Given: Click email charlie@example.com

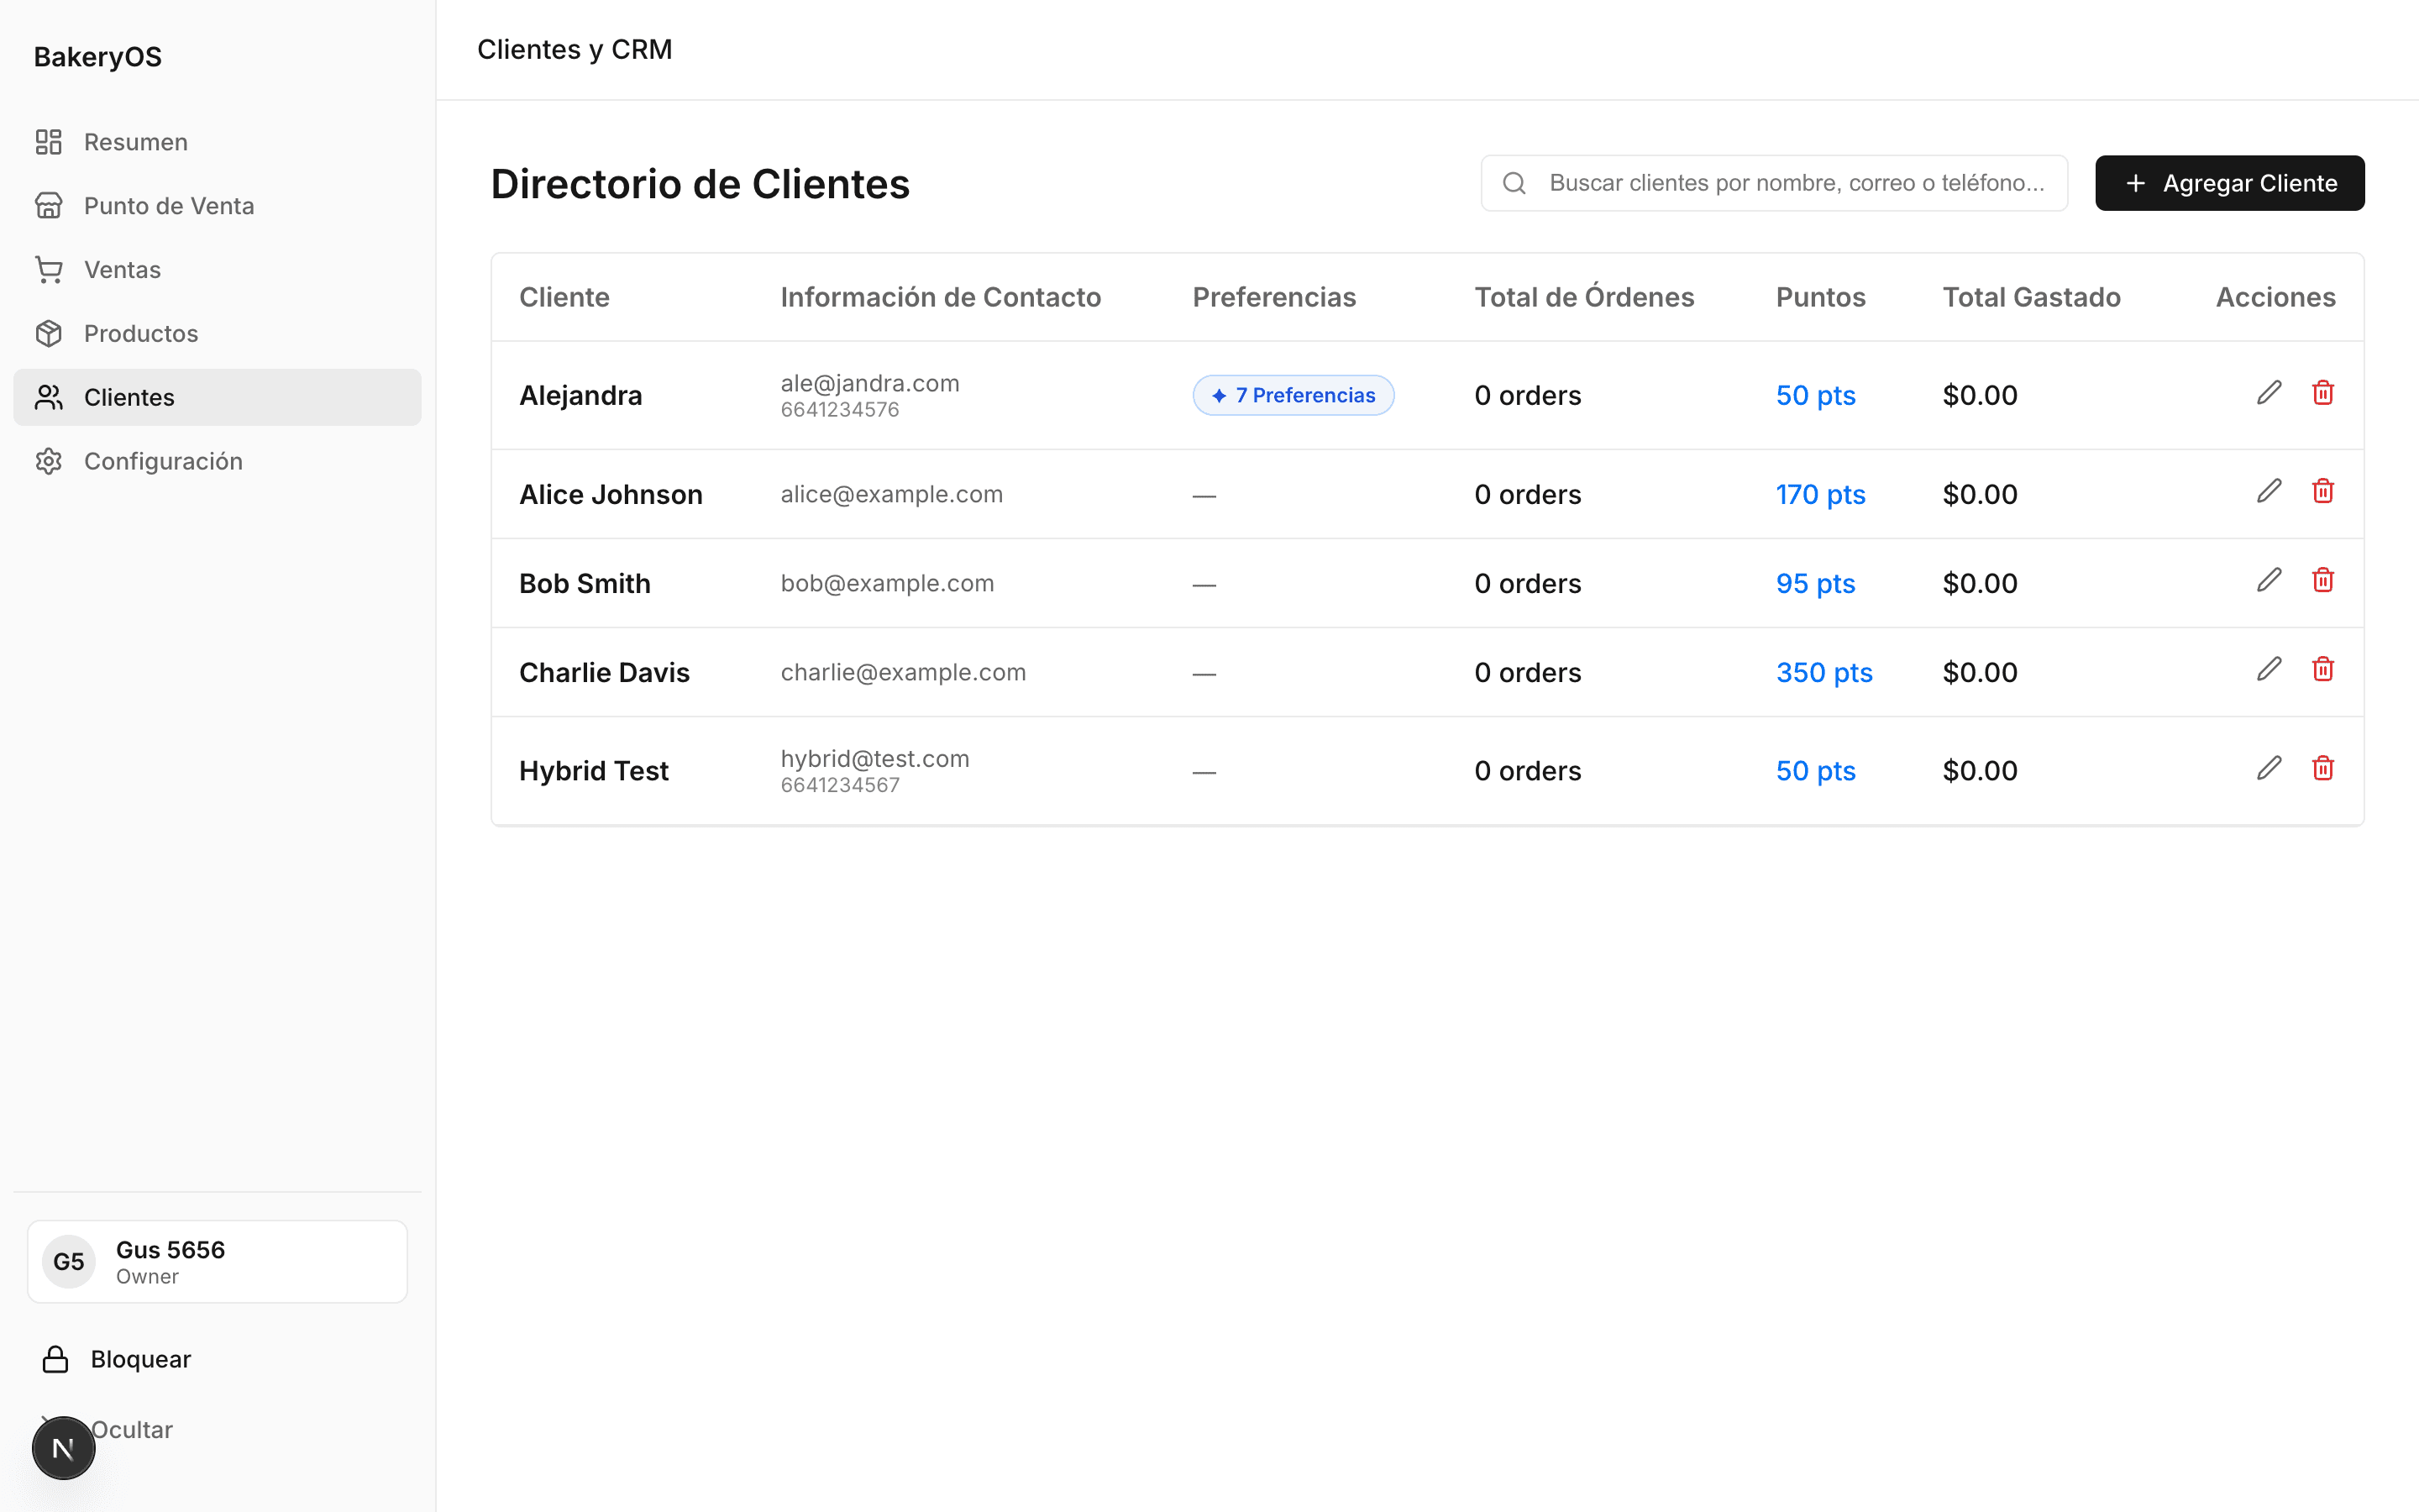Looking at the screenshot, I should [903, 672].
